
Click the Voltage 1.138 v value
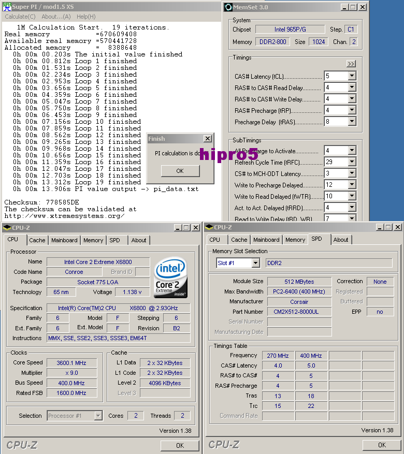[x=132, y=292]
